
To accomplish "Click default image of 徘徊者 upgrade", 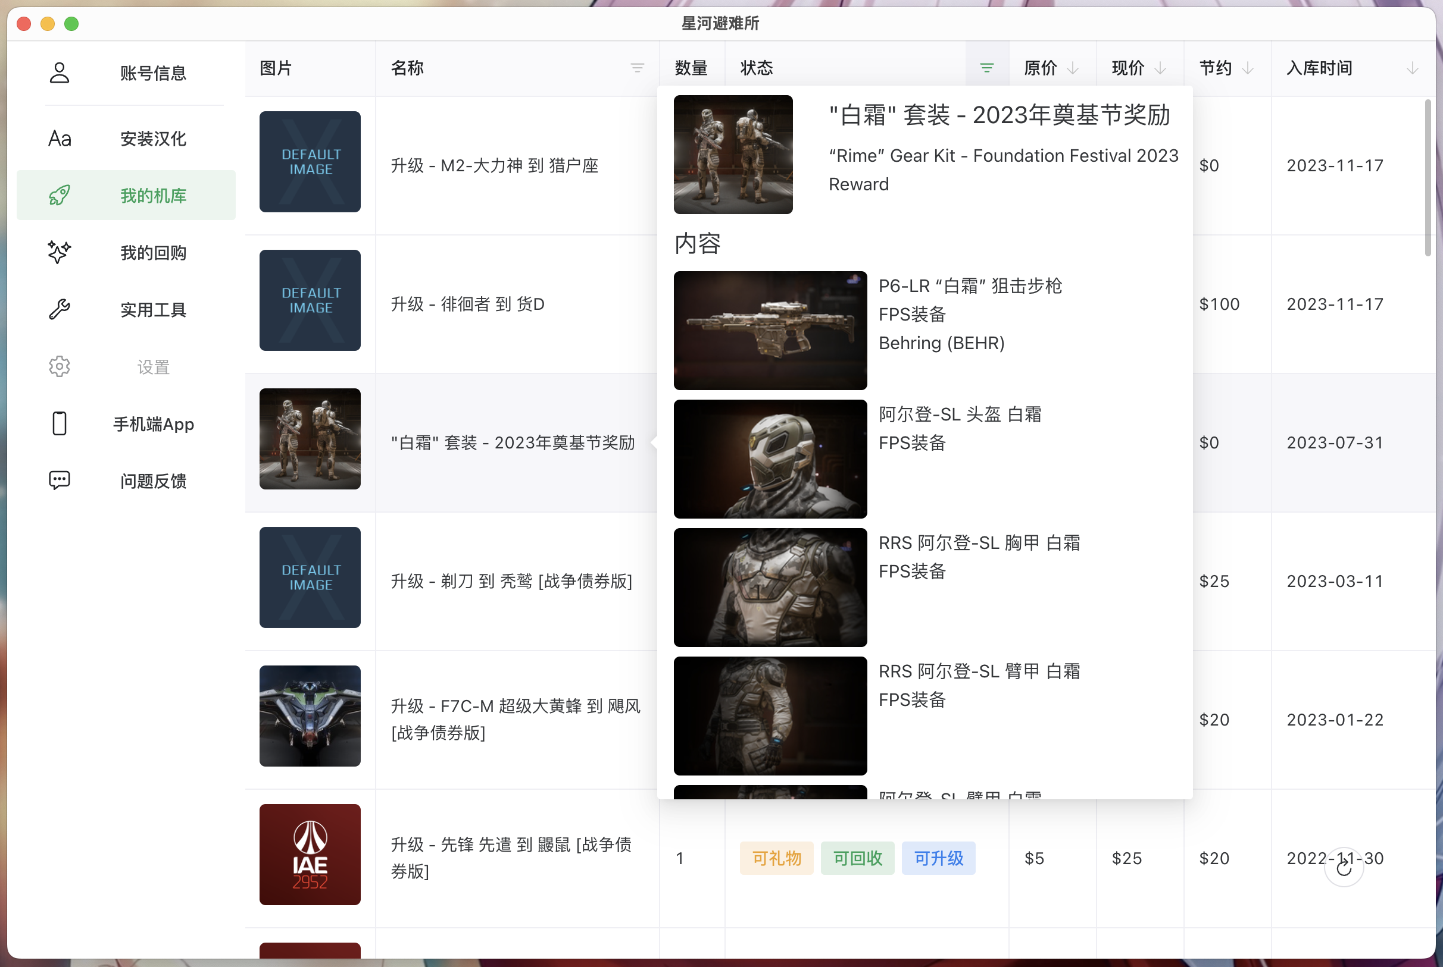I will pyautogui.click(x=310, y=300).
